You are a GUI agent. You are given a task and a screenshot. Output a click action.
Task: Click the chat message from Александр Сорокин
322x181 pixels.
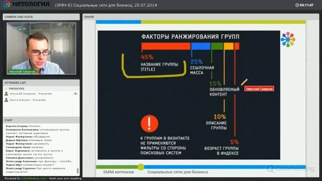click(36, 170)
